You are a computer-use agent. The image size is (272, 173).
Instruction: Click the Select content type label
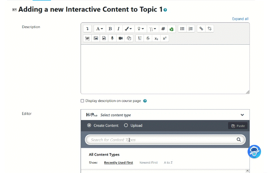(115, 115)
